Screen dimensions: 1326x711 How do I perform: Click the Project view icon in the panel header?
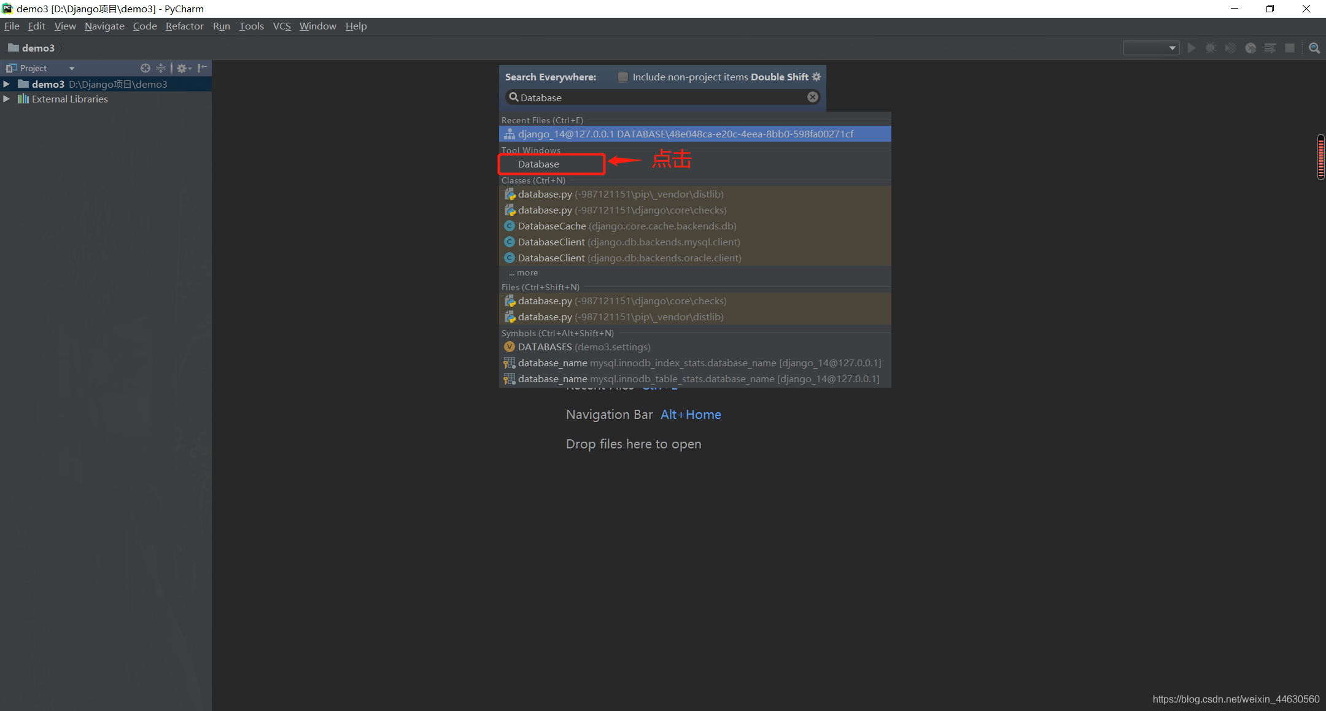pos(11,68)
